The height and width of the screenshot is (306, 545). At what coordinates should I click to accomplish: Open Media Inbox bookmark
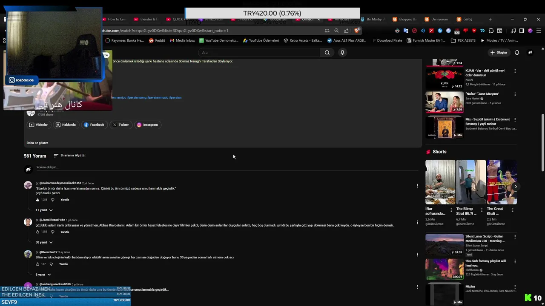(x=182, y=40)
